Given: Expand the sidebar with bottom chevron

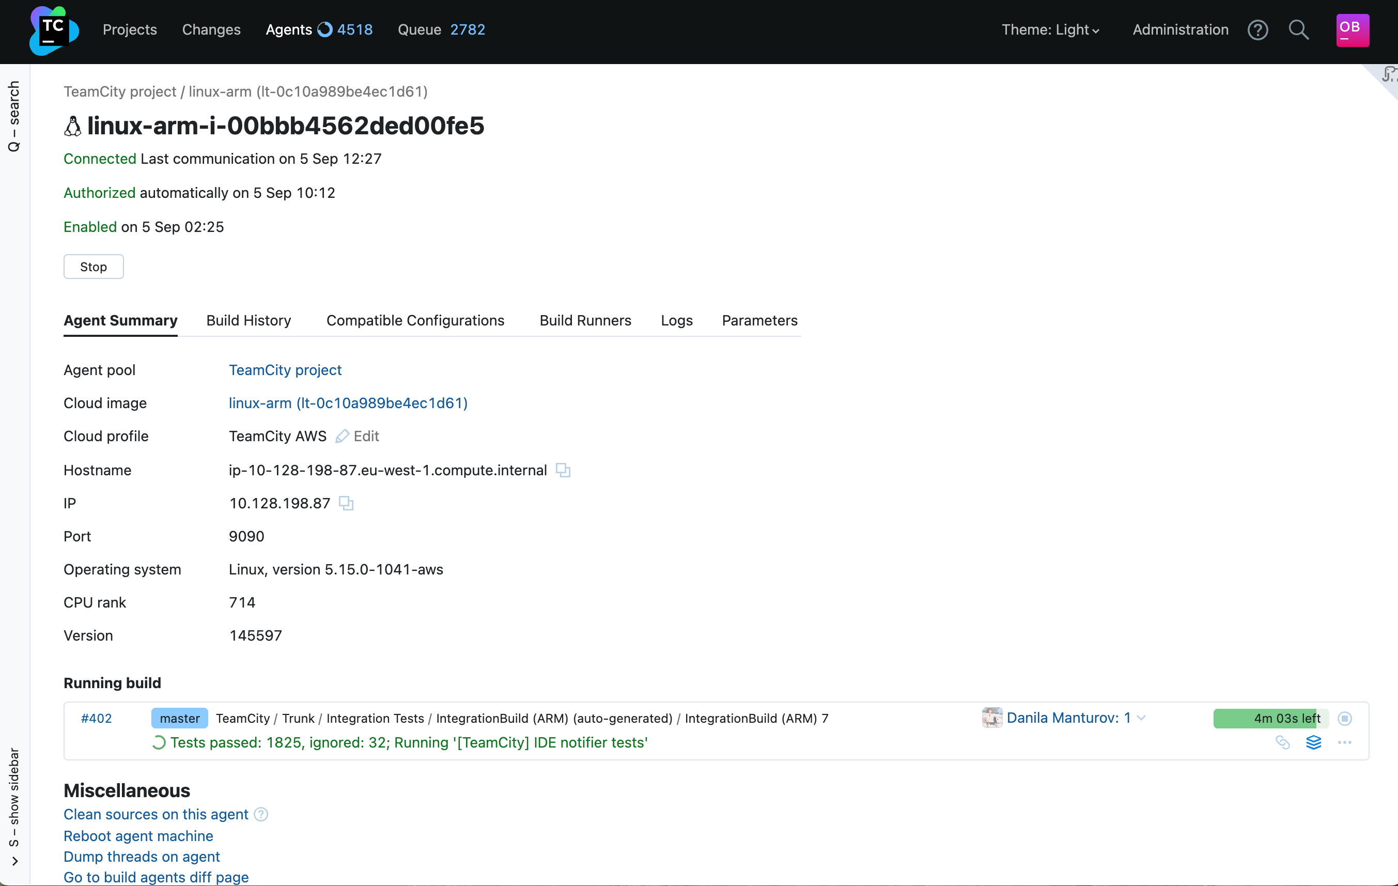Looking at the screenshot, I should coord(14,861).
